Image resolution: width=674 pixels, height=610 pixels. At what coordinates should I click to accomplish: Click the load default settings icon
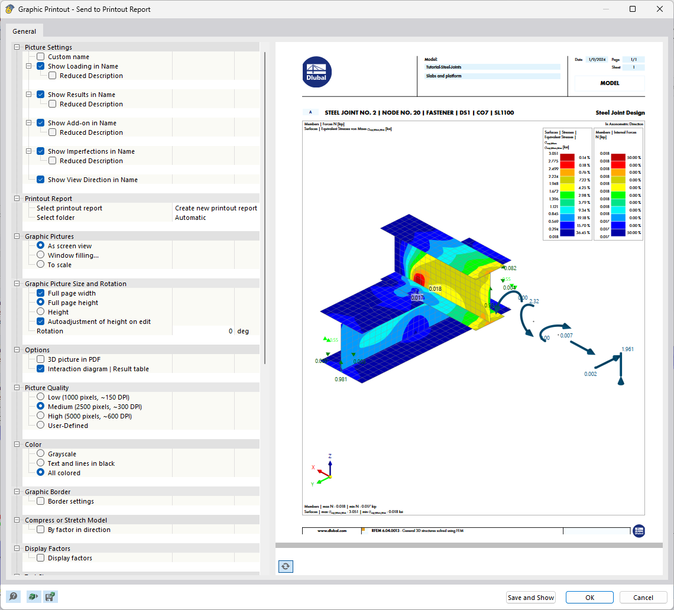click(x=33, y=596)
